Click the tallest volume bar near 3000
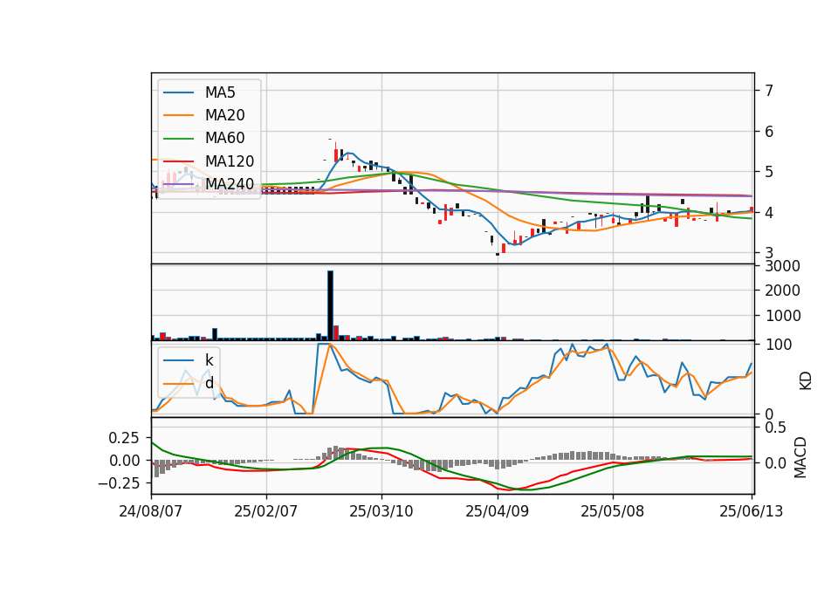This screenshot has height=602, width=838. [x=330, y=305]
